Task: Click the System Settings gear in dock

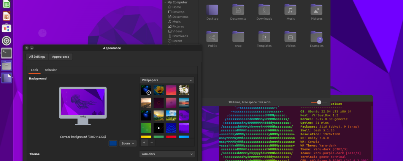Action: click(x=6, y=41)
